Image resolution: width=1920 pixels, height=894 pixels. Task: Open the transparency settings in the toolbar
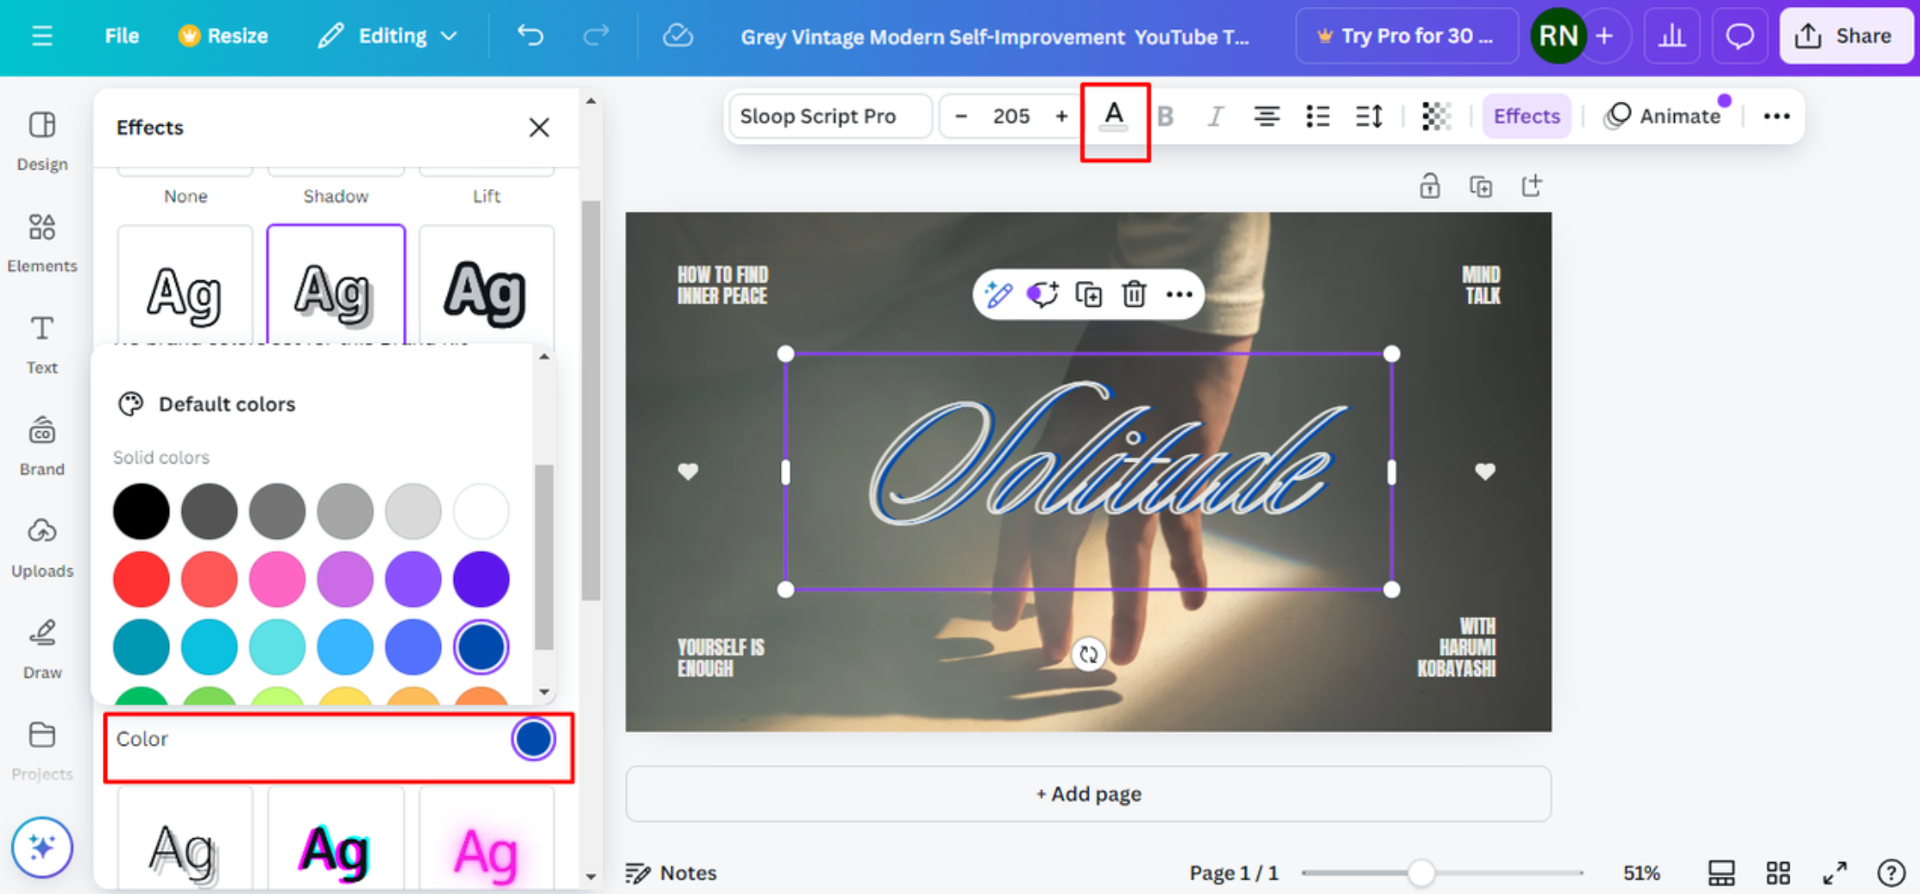[x=1435, y=116]
